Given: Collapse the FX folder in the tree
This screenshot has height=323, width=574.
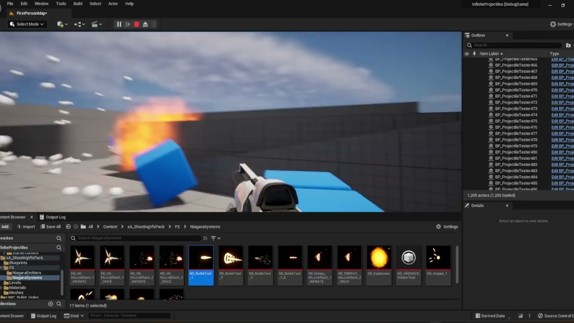Looking at the screenshot, I should point(2,268).
